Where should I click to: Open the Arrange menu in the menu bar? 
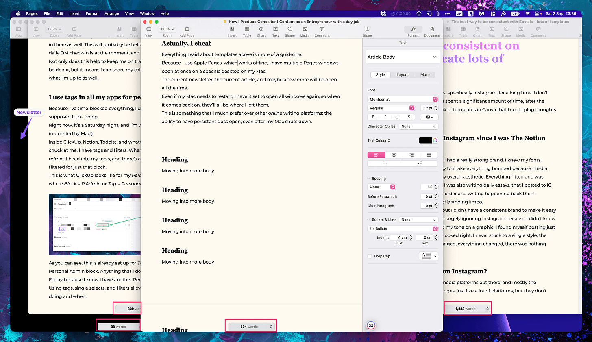tap(111, 13)
